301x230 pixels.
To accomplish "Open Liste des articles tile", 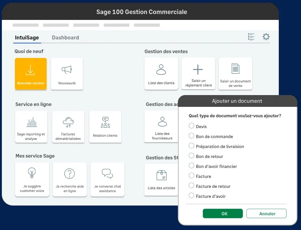I will pyautogui.click(x=161, y=180).
